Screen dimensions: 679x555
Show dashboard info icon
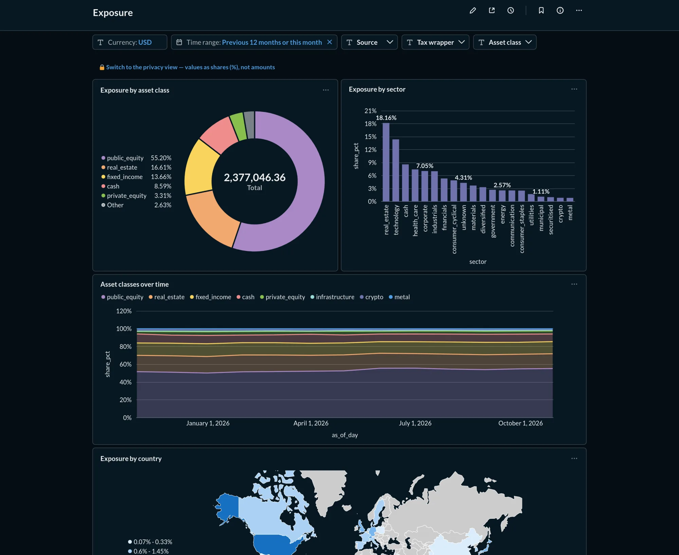click(x=560, y=11)
